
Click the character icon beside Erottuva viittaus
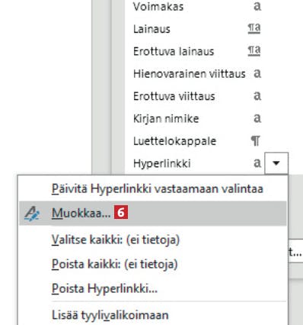point(257,96)
